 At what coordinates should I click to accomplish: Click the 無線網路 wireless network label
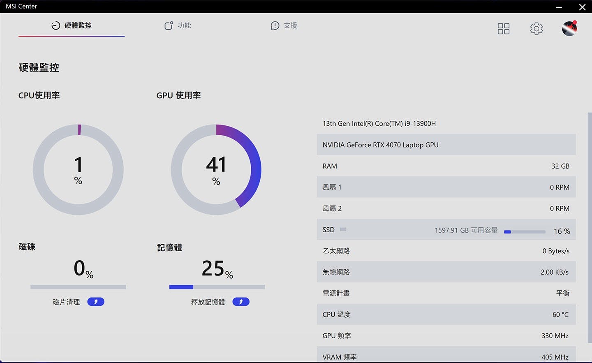tap(336, 272)
